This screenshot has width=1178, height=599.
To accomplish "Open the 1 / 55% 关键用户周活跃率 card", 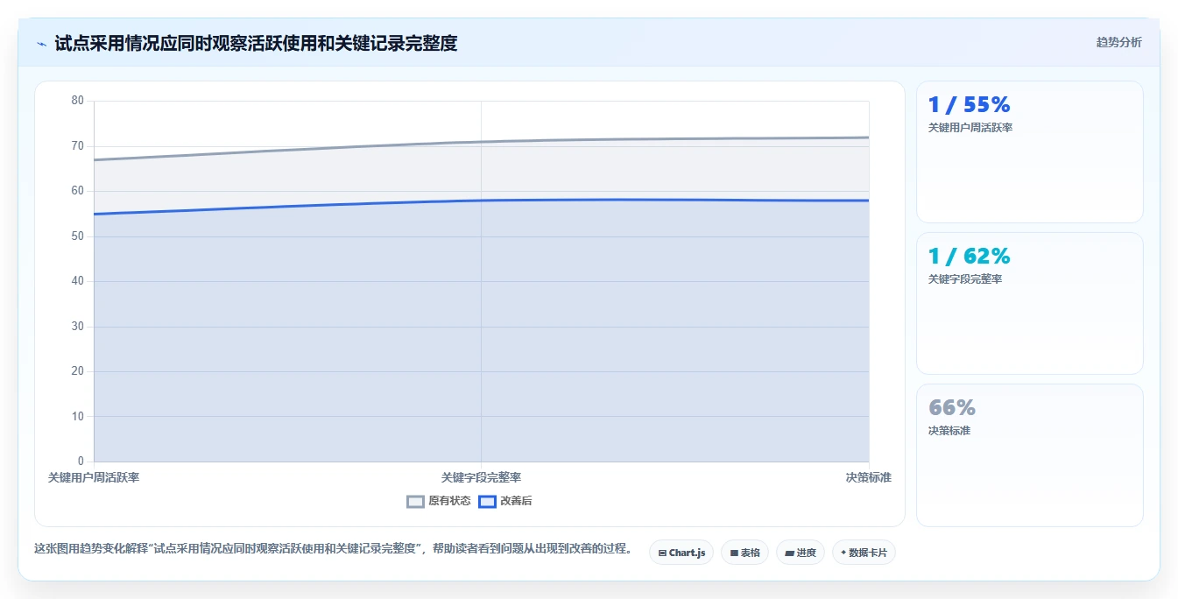I will tap(1029, 152).
